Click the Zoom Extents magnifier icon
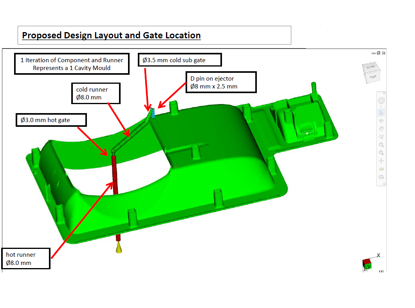 point(381,153)
